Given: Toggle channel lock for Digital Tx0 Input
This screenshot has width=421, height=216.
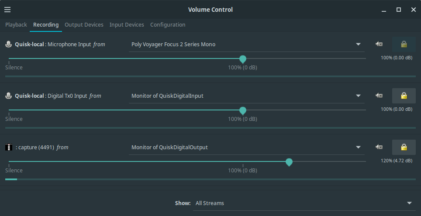Looking at the screenshot, I should click(404, 96).
